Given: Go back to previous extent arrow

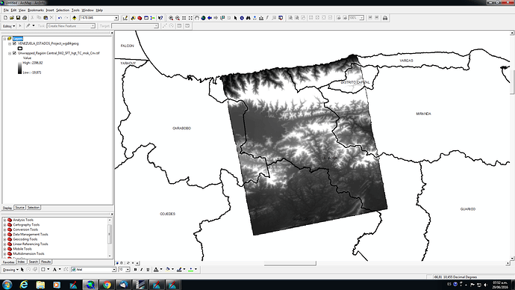Looking at the screenshot, I should tap(210, 18).
